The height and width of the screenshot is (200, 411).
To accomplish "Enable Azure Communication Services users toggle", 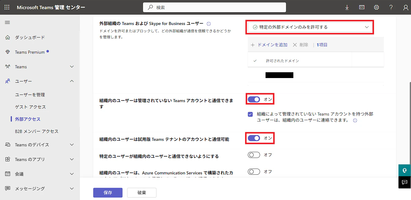I will pos(254,172).
